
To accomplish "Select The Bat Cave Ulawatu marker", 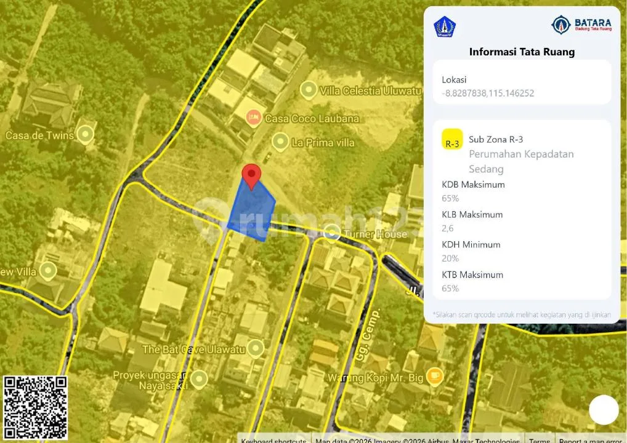I will click(x=255, y=349).
